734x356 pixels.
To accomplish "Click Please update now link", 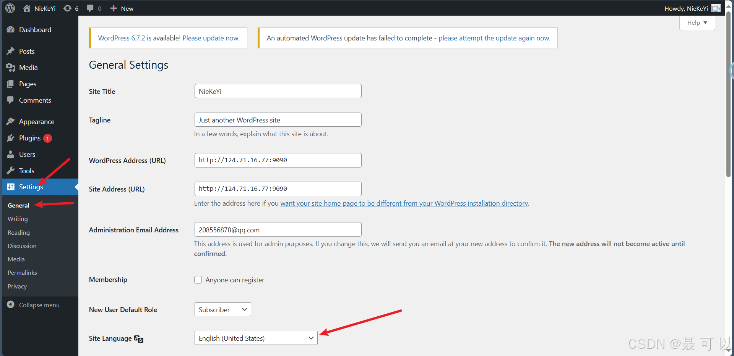I will 210,38.
